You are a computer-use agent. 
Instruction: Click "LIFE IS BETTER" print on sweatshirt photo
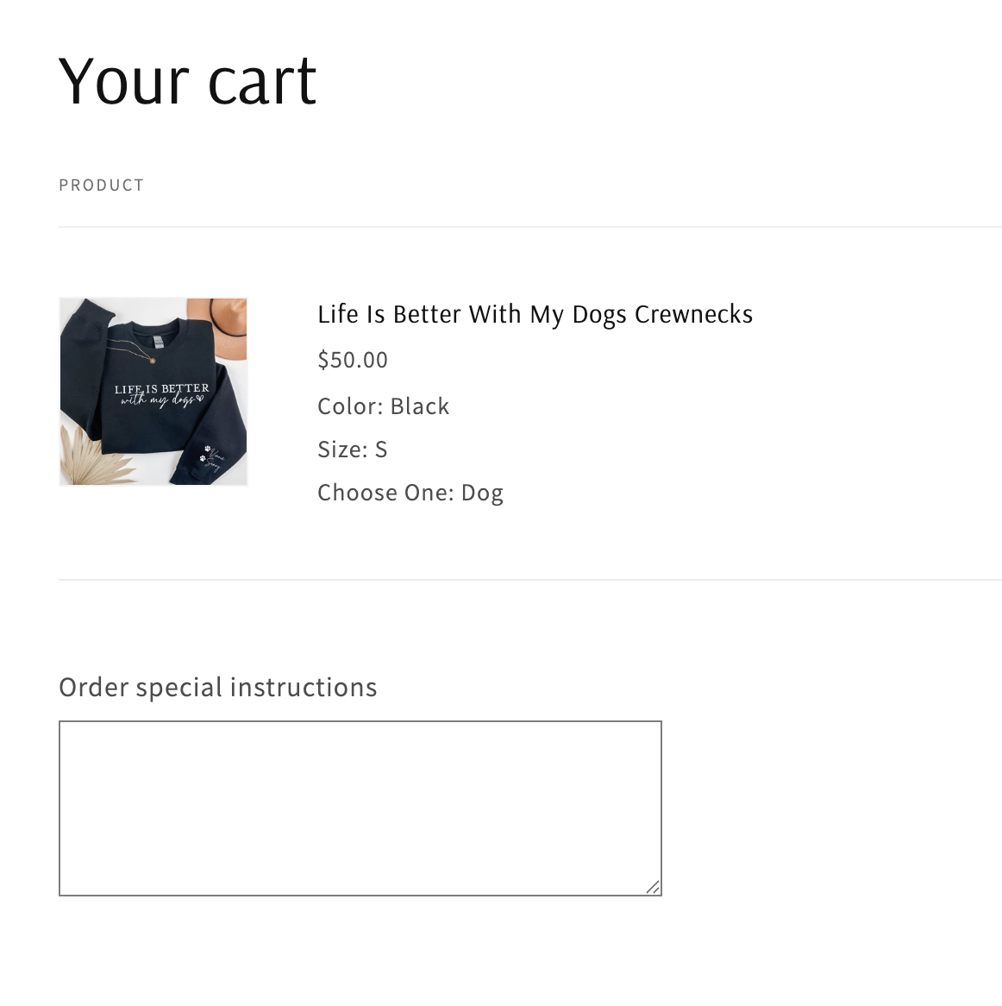[161, 389]
